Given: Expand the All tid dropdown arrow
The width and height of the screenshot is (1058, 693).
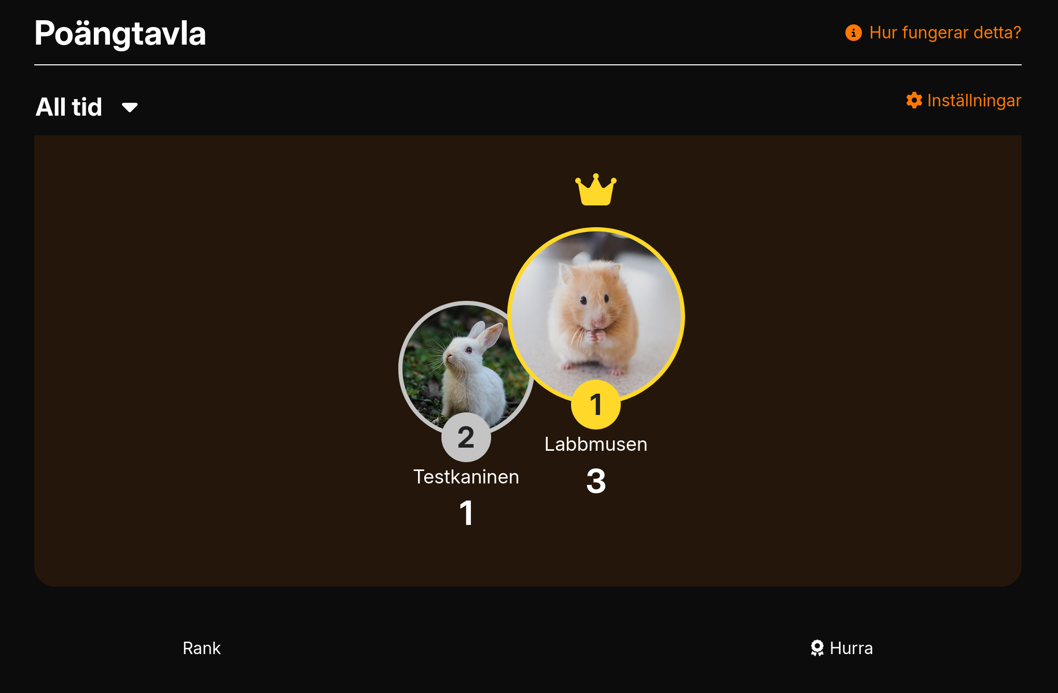Looking at the screenshot, I should [130, 107].
